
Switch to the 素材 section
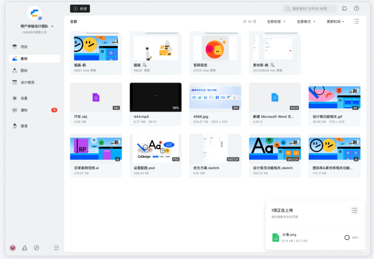(x=15, y=58)
